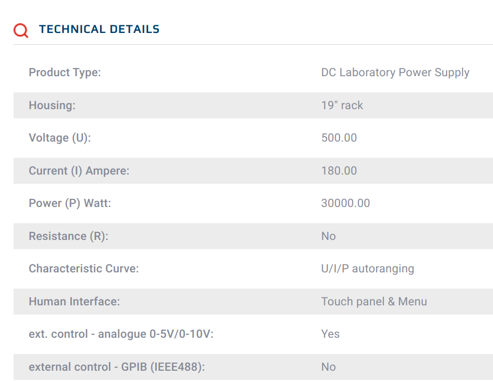Select the Current (I) Ampere label
The height and width of the screenshot is (381, 493).
pos(79,171)
